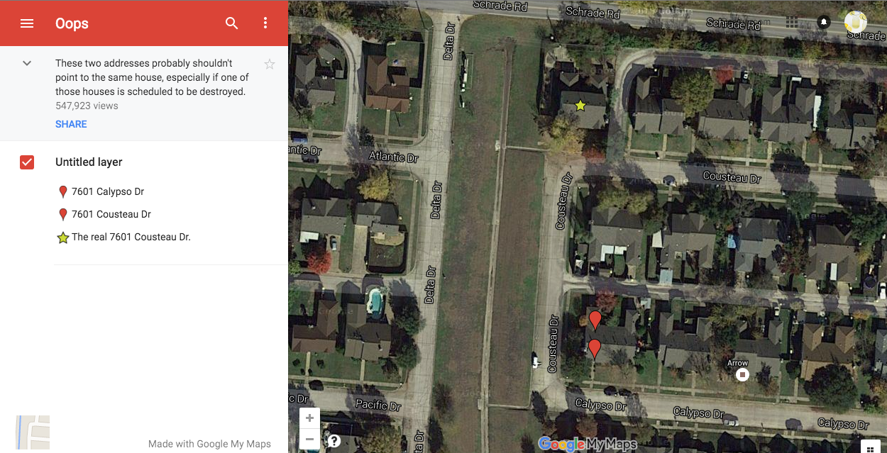The image size is (887, 453).
Task: Click the upper red pin on map
Action: pyautogui.click(x=595, y=320)
